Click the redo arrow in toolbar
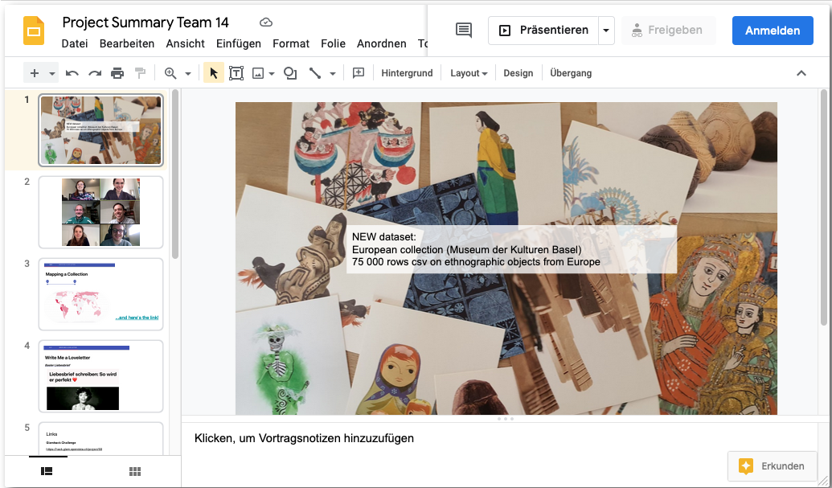Viewport: 832px width, 488px height. pos(95,73)
